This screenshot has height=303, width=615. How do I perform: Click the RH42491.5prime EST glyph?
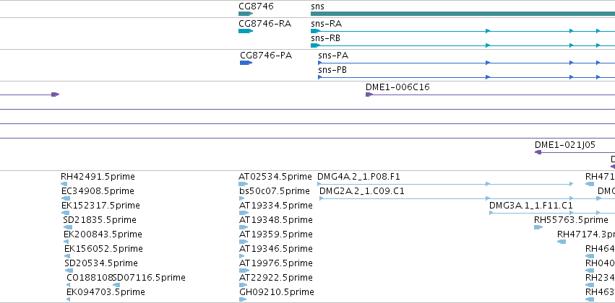64,184
